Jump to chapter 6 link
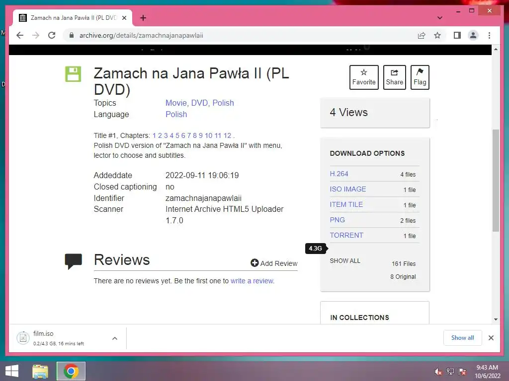509x381 pixels. 183,135
